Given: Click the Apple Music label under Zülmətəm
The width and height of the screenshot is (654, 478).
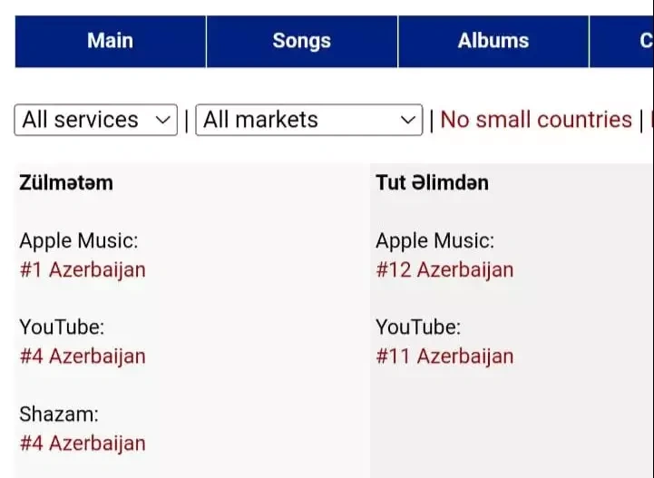Looking at the screenshot, I should click(79, 240).
